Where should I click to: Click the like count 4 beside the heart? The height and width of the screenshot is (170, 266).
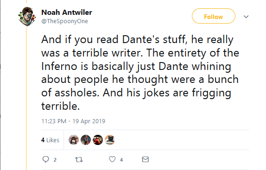click(121, 160)
